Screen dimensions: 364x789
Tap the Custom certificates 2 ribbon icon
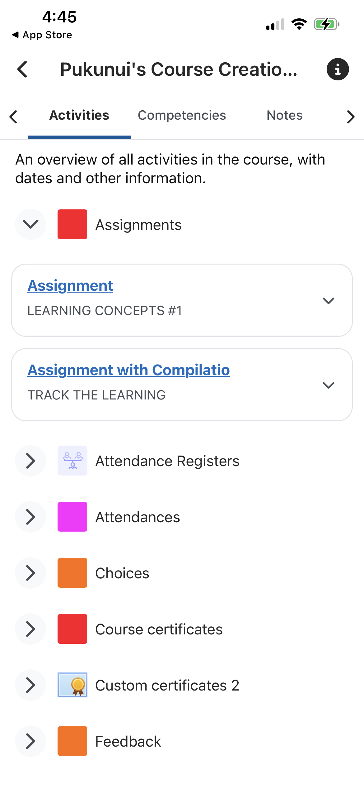coord(72,685)
